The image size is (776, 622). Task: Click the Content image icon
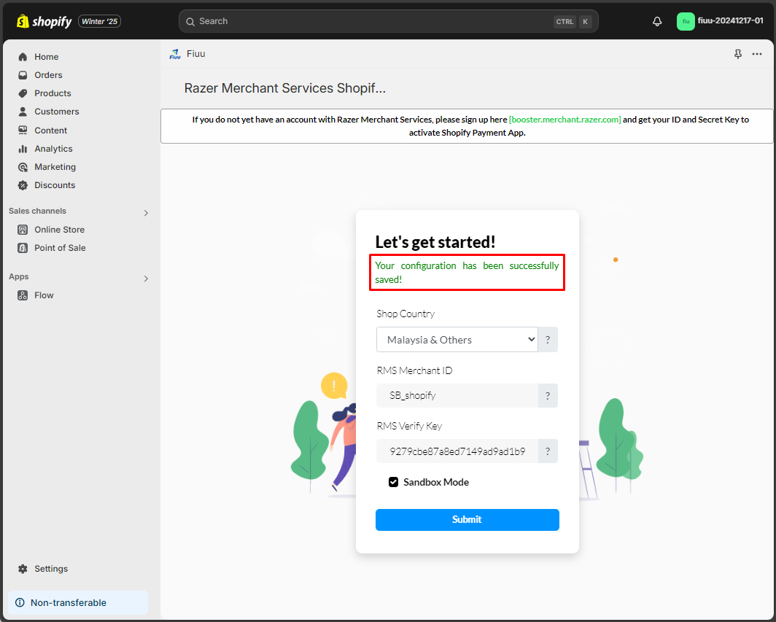(23, 130)
